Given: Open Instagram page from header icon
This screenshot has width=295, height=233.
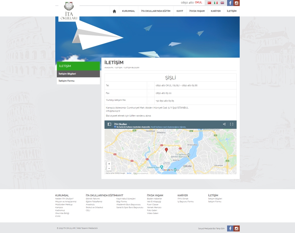Looking at the screenshot, I should click(236, 3).
